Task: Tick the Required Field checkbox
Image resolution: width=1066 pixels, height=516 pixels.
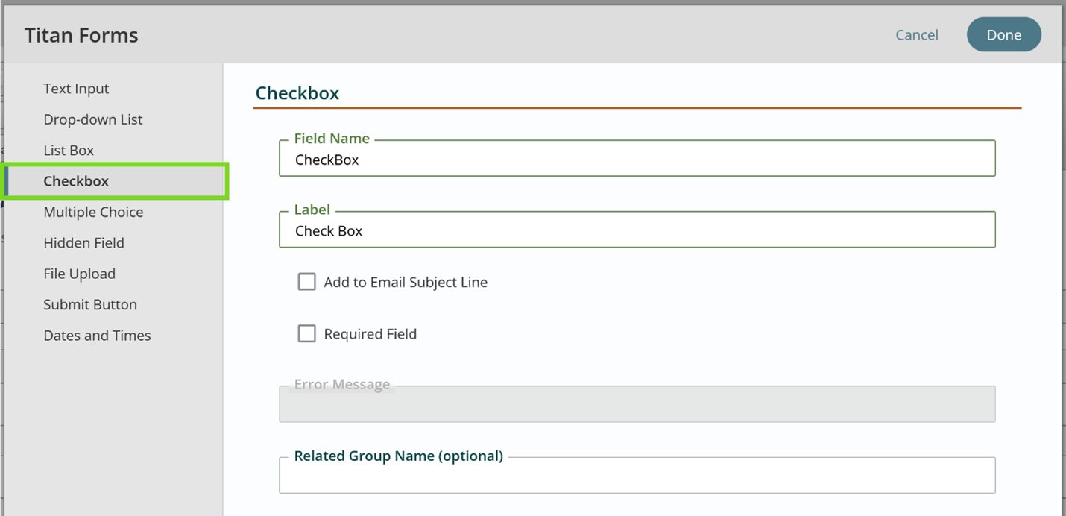Action: coord(307,333)
